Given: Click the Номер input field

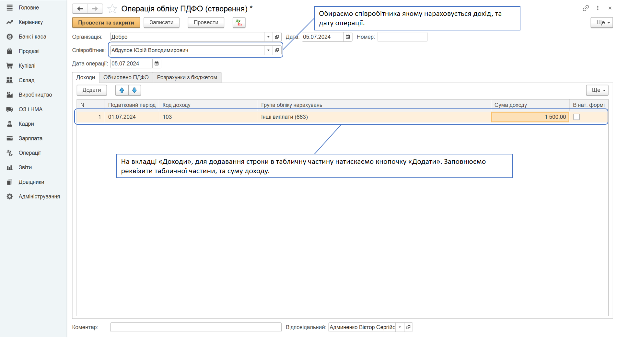Looking at the screenshot, I should click(x=402, y=37).
